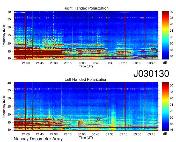Click the '40' frequency tick of the bottom plot
The width and height of the screenshot is (176, 142).
9,83
